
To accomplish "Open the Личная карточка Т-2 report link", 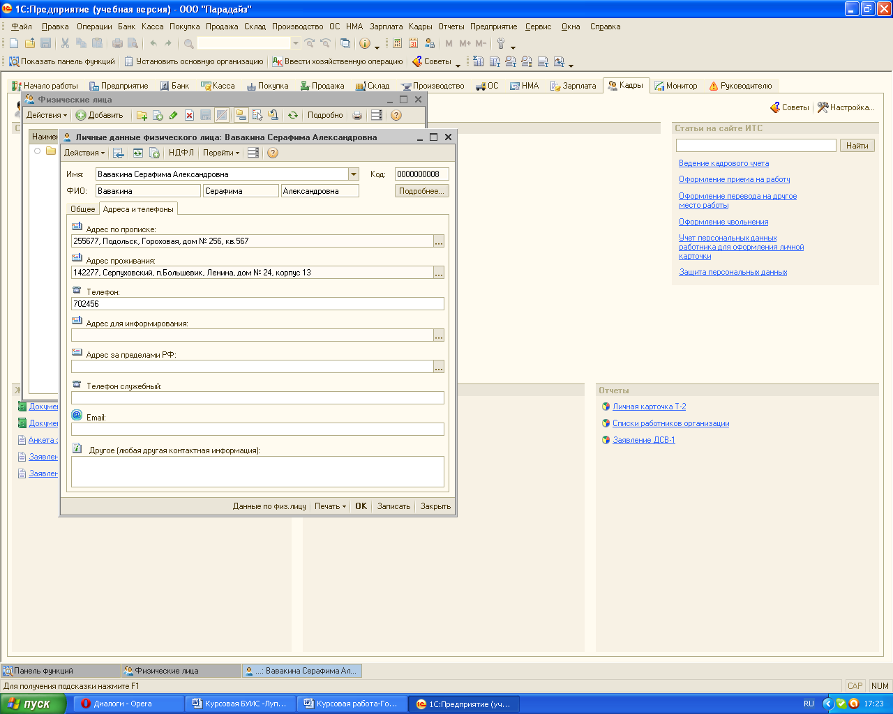I will pos(649,407).
